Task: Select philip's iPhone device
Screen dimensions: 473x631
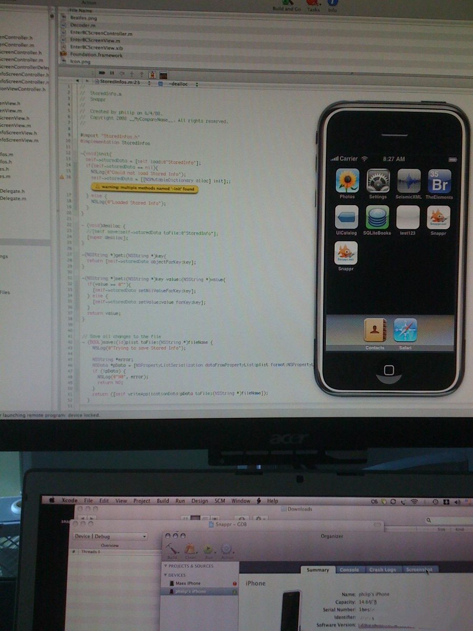Action: tap(199, 591)
